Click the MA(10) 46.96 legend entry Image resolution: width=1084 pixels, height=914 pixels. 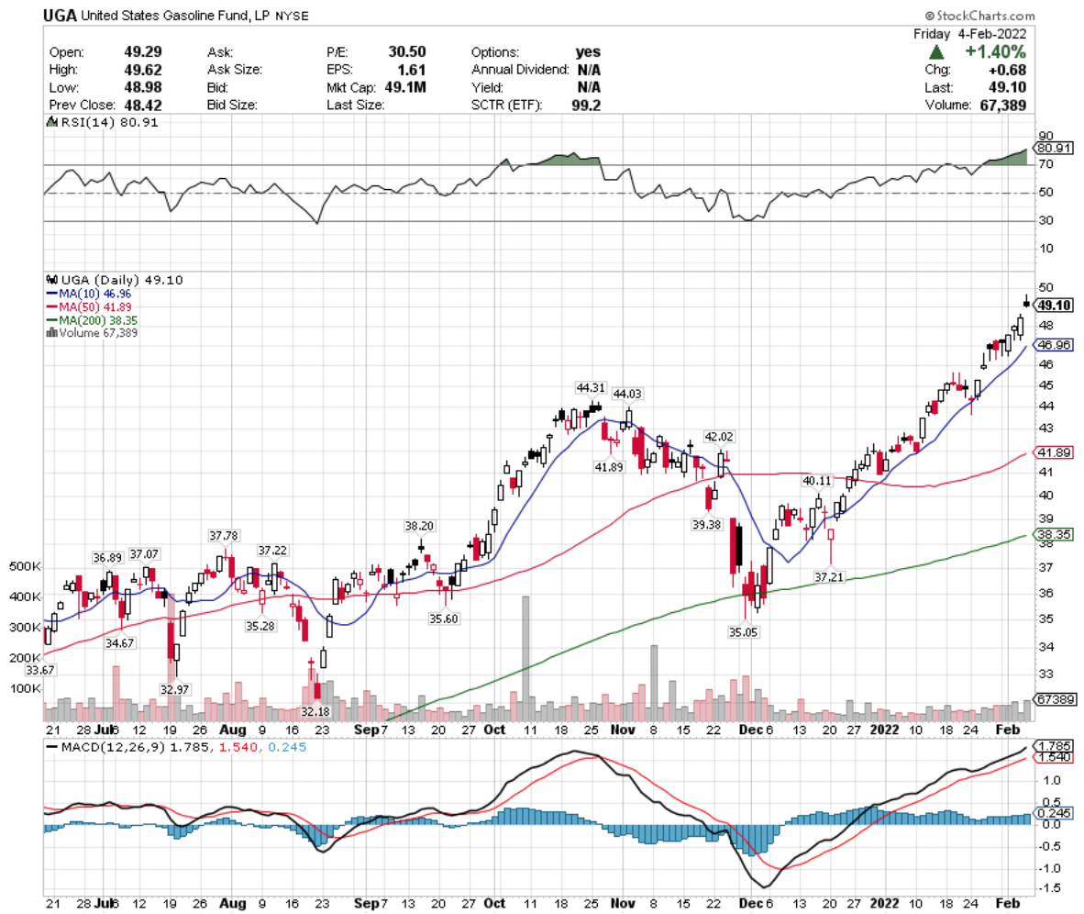tap(88, 294)
